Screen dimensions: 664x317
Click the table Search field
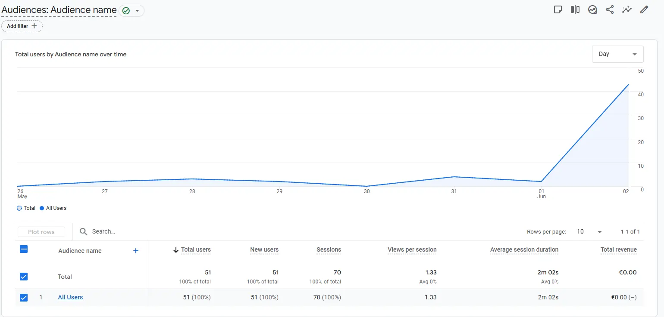[x=172, y=232]
